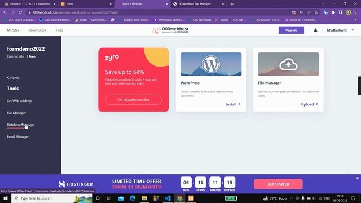Screen dimensions: 361x203
Task: Click the address bar URL
Action: point(75,12)
